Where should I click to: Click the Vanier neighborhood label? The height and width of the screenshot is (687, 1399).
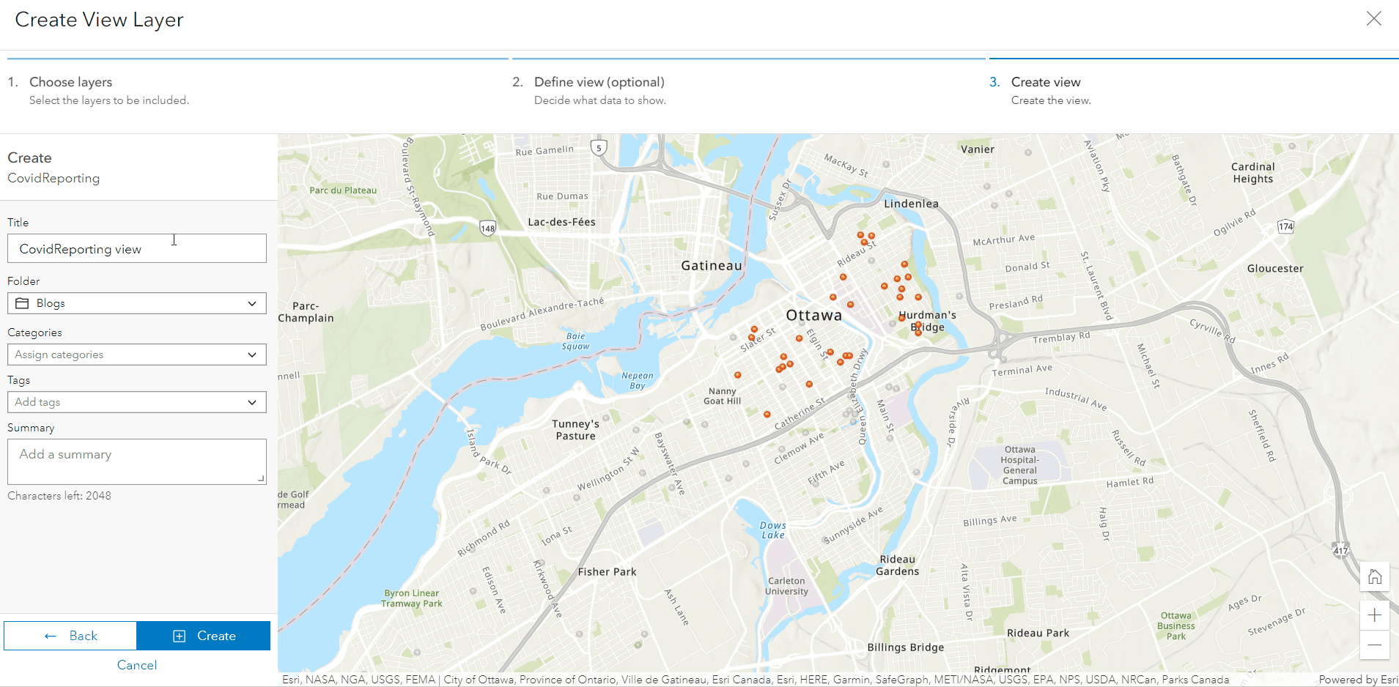[x=978, y=149]
